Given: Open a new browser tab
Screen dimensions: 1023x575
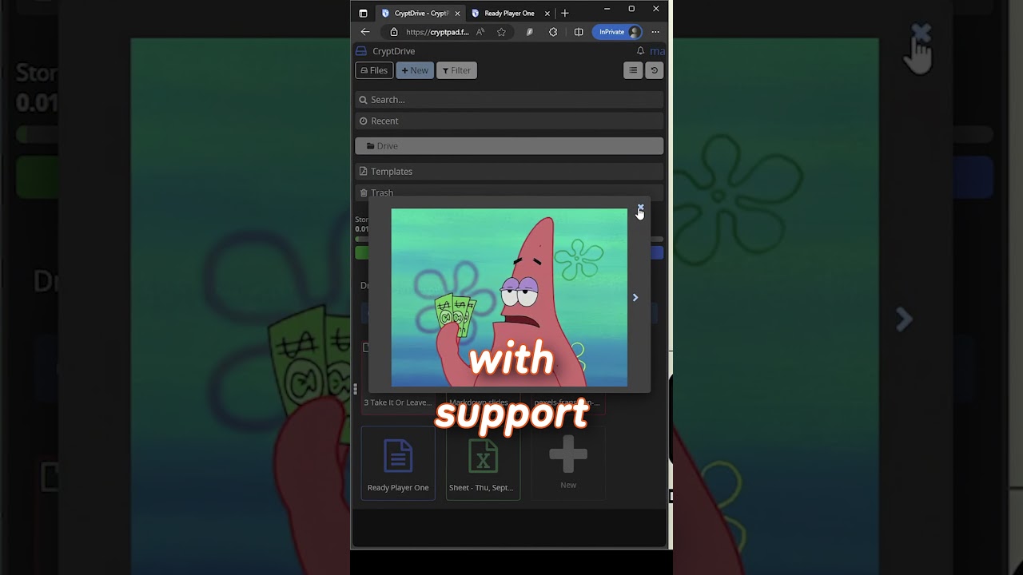Looking at the screenshot, I should point(565,13).
